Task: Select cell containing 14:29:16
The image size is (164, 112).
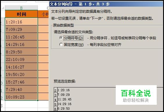Action: coord(21,44)
